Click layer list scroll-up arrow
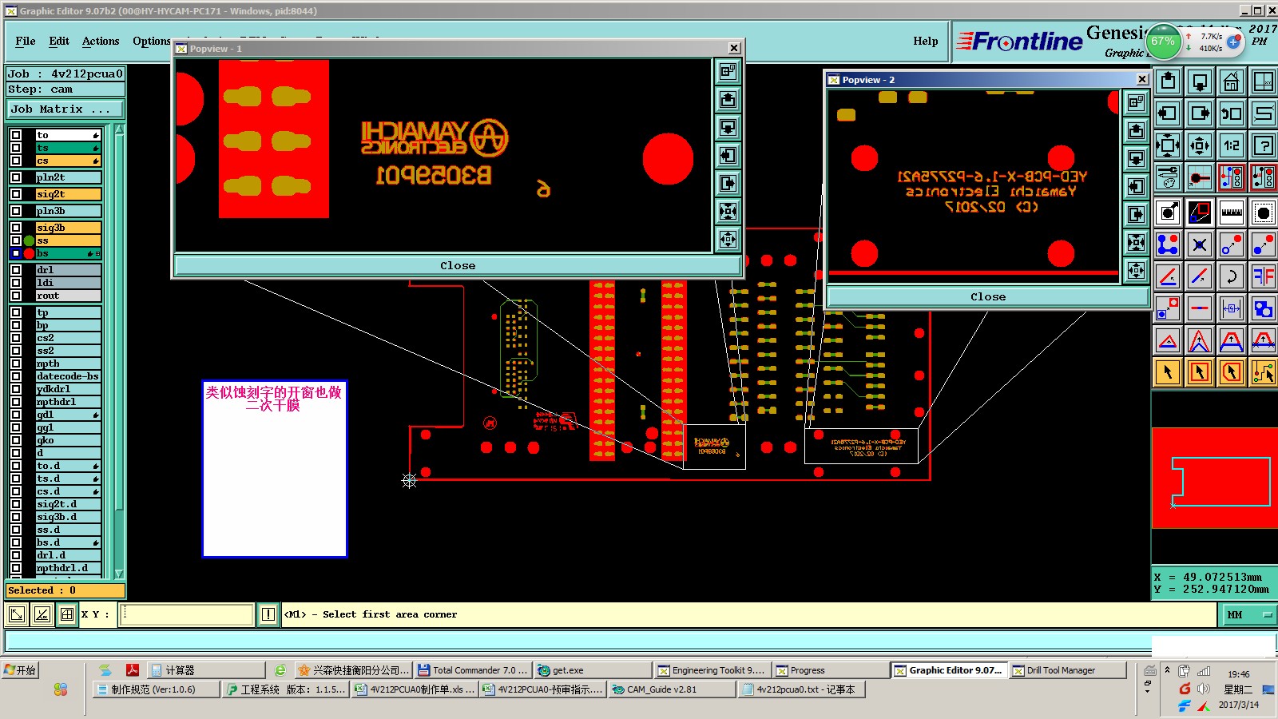 point(119,129)
